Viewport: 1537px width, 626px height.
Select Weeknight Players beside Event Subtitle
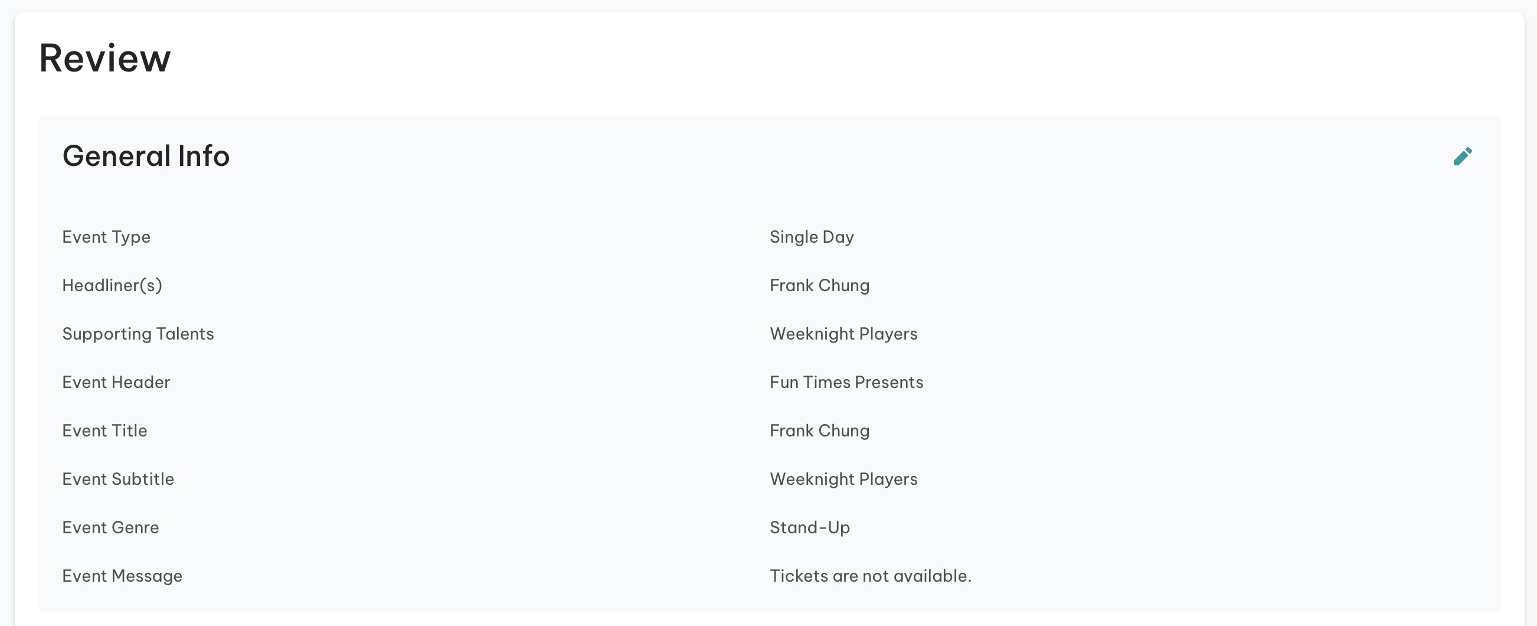[x=843, y=478]
